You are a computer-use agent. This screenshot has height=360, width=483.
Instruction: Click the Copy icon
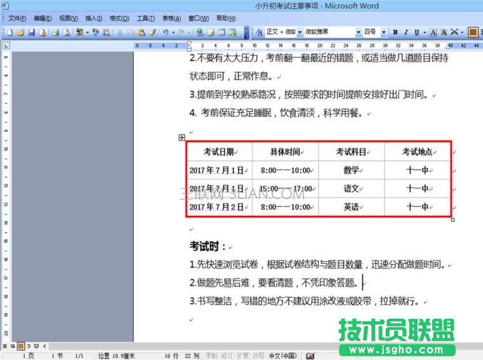131,32
